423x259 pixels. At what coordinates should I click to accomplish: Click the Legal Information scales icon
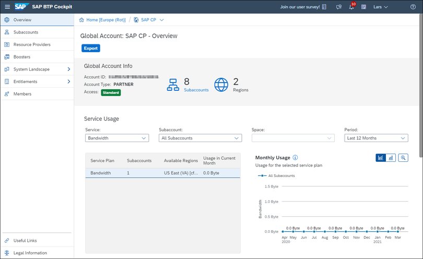click(x=7, y=253)
